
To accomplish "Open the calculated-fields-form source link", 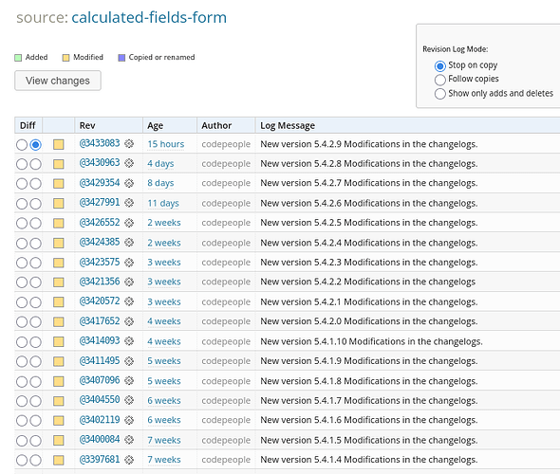I will point(149,17).
